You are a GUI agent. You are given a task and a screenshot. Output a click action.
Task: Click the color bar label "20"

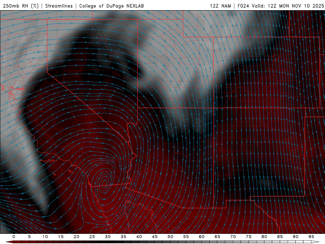pos(76,237)
